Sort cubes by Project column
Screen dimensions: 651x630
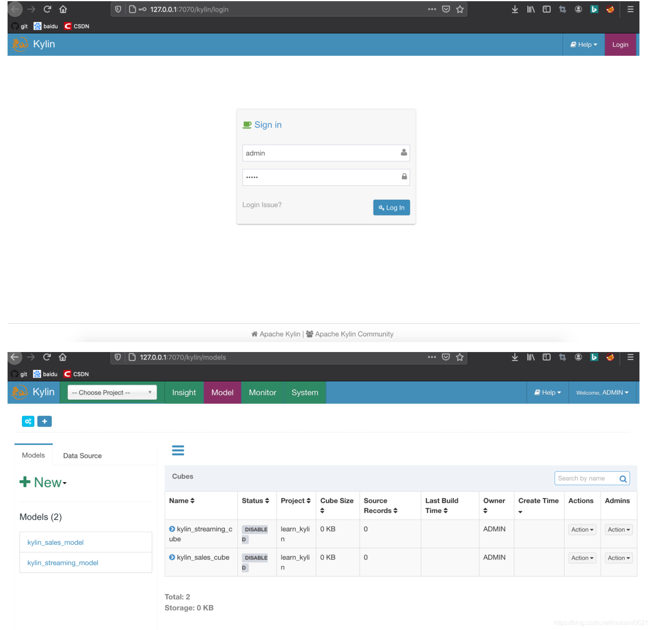pyautogui.click(x=296, y=501)
